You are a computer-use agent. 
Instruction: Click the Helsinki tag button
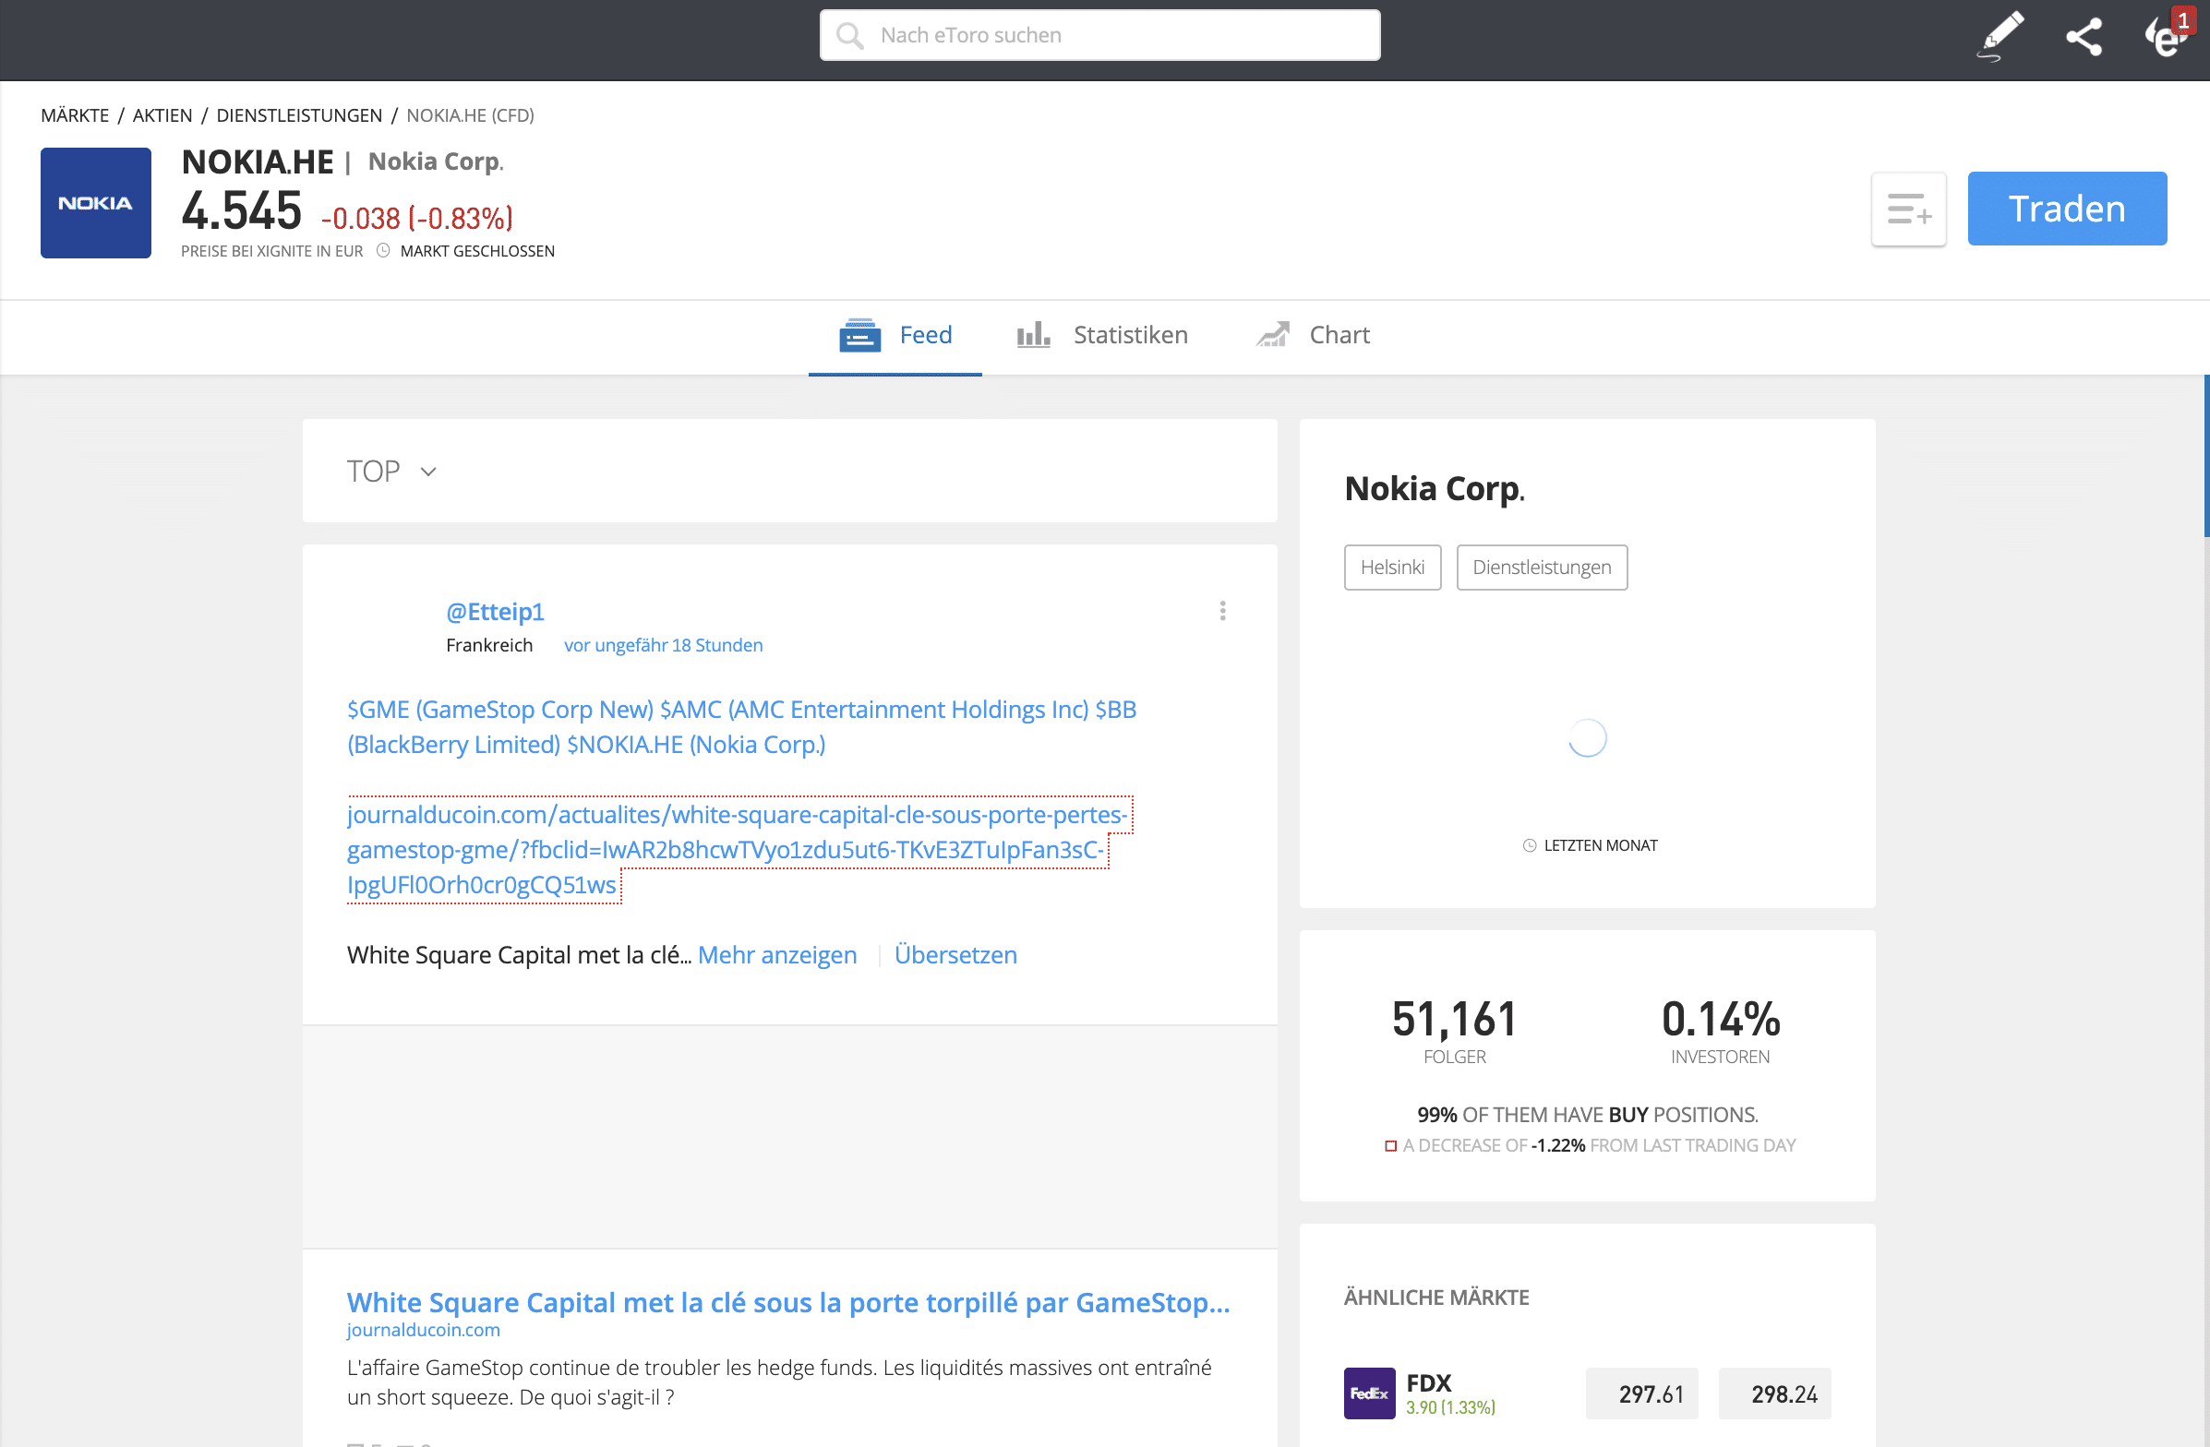coord(1393,568)
